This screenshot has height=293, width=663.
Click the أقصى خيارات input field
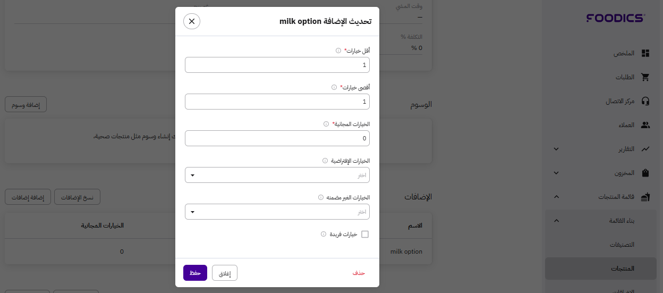coord(277,102)
